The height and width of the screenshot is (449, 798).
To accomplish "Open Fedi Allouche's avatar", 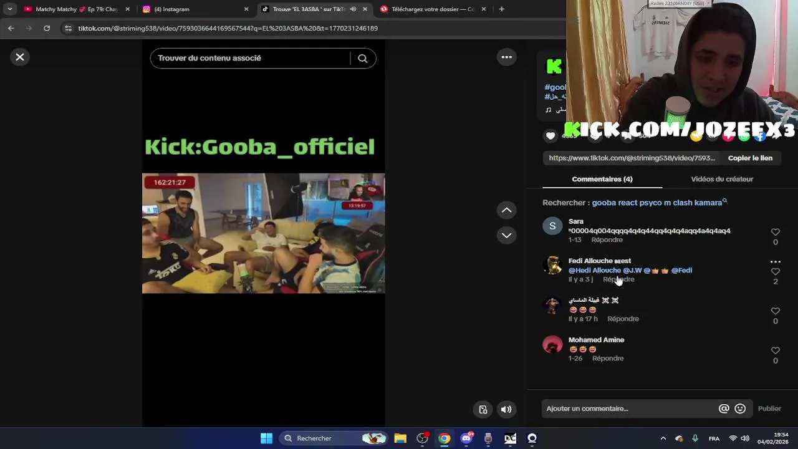I will (552, 266).
